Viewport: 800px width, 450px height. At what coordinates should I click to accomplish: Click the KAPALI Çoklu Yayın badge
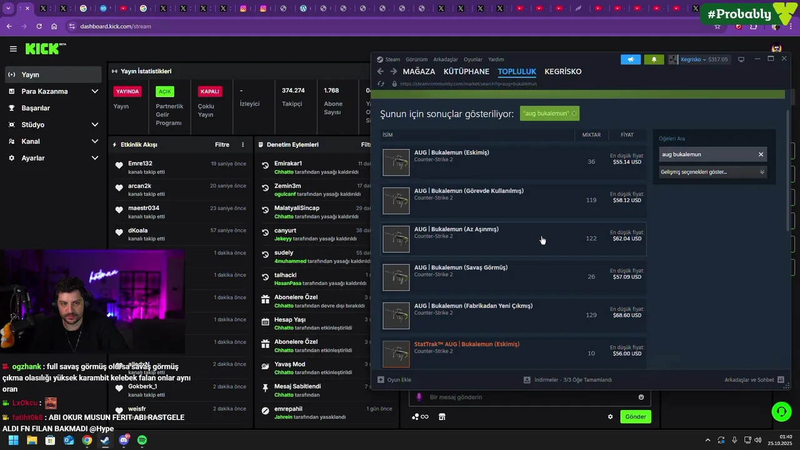pyautogui.click(x=209, y=91)
